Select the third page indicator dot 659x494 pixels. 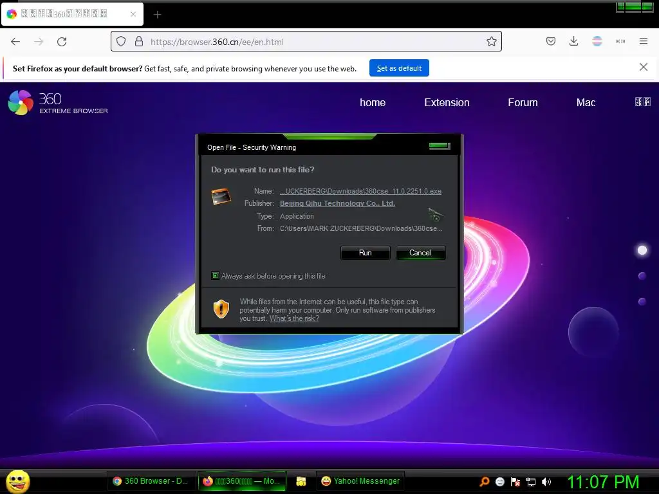(x=642, y=302)
